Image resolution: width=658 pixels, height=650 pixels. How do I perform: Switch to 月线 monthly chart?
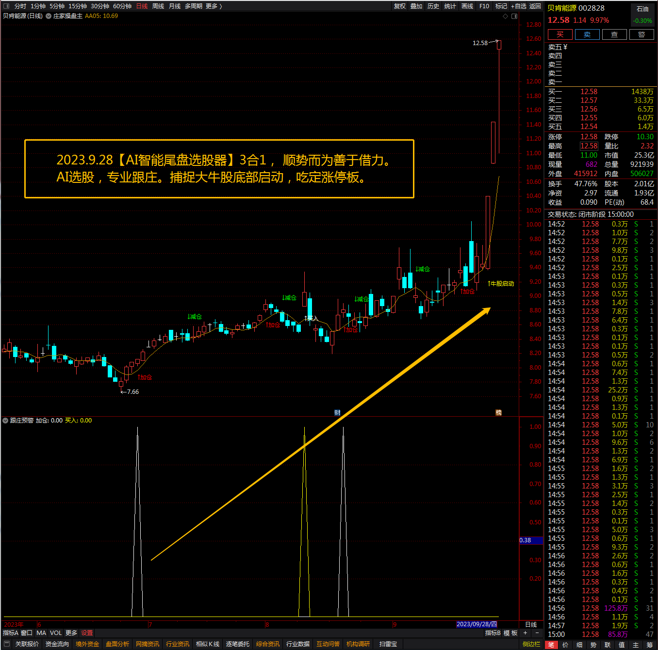coord(175,6)
